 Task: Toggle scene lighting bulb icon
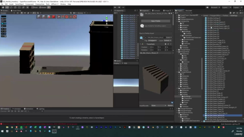[x=22, y=13]
